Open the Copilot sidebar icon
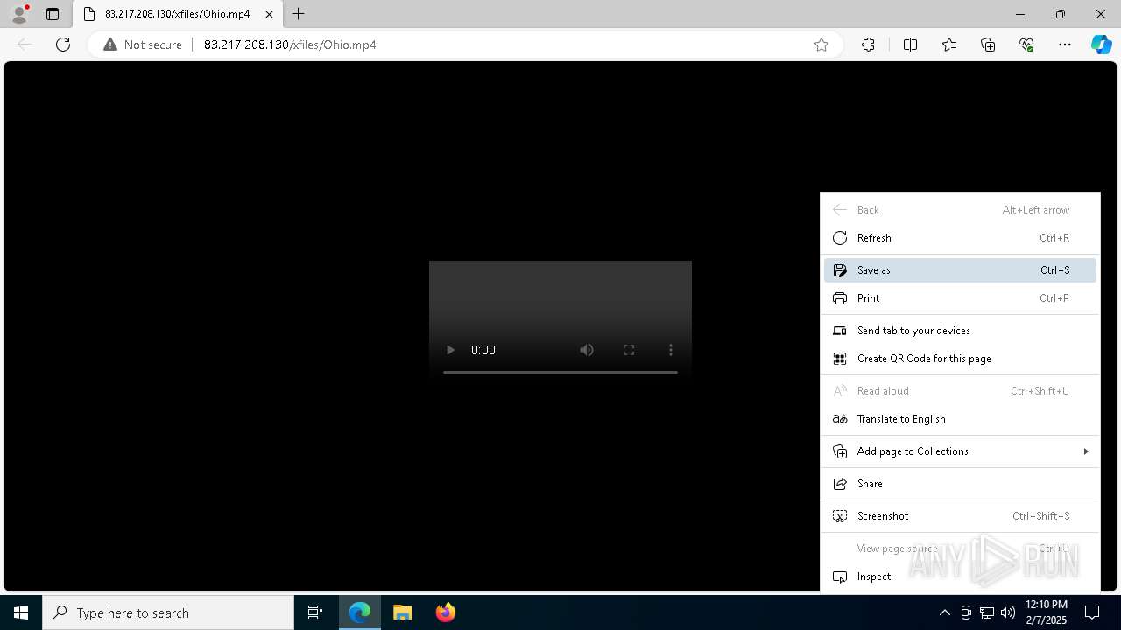The width and height of the screenshot is (1121, 630). point(1102,45)
